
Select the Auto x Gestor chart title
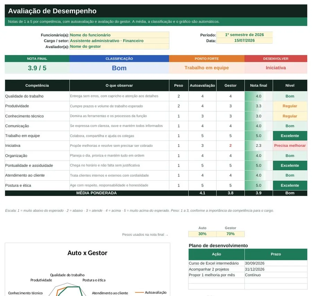click(x=87, y=253)
